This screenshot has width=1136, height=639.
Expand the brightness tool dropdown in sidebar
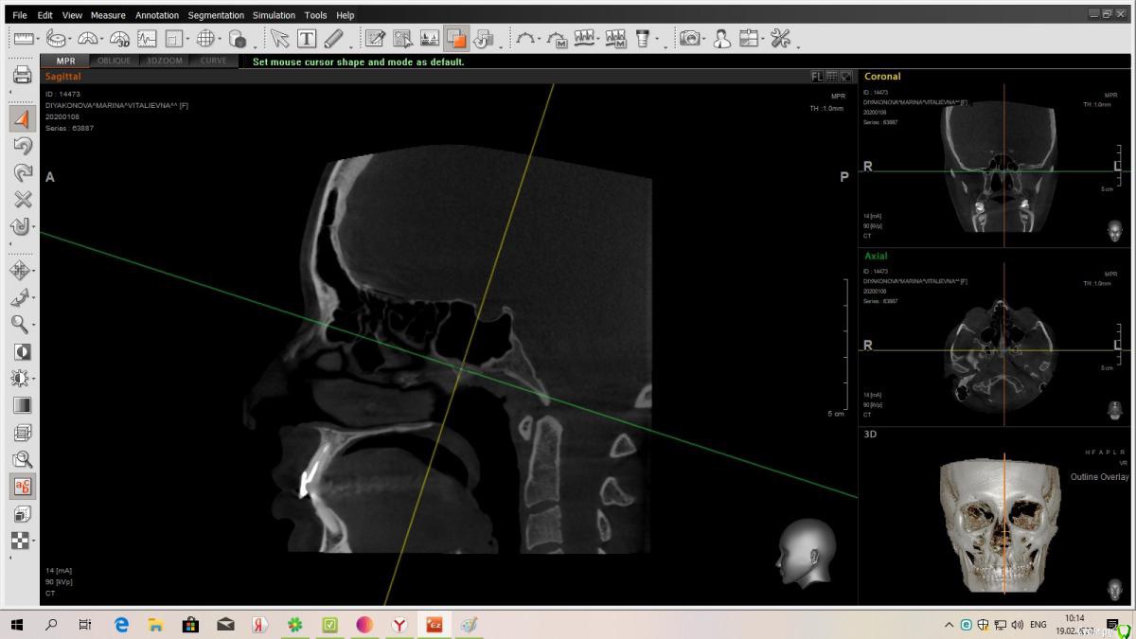tap(34, 379)
